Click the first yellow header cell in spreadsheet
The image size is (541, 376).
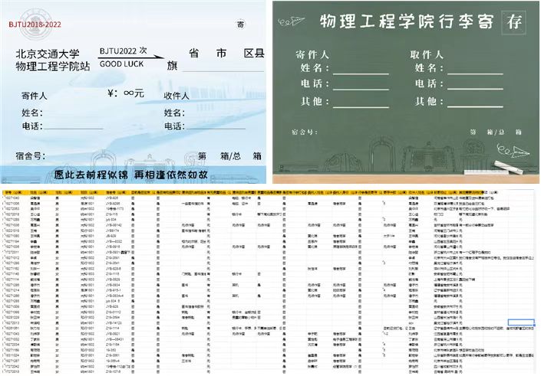click(15, 192)
